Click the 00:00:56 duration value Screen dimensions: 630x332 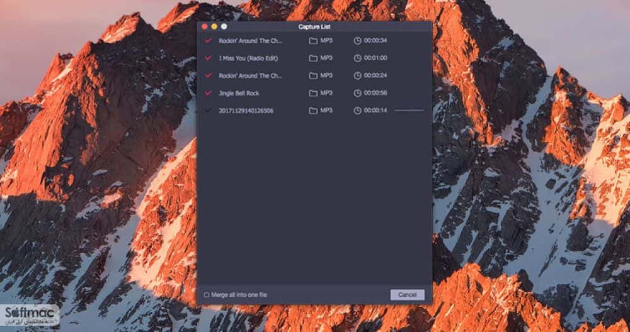click(x=375, y=93)
